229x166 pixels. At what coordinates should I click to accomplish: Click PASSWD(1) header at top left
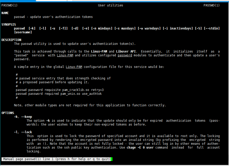click(9, 5)
